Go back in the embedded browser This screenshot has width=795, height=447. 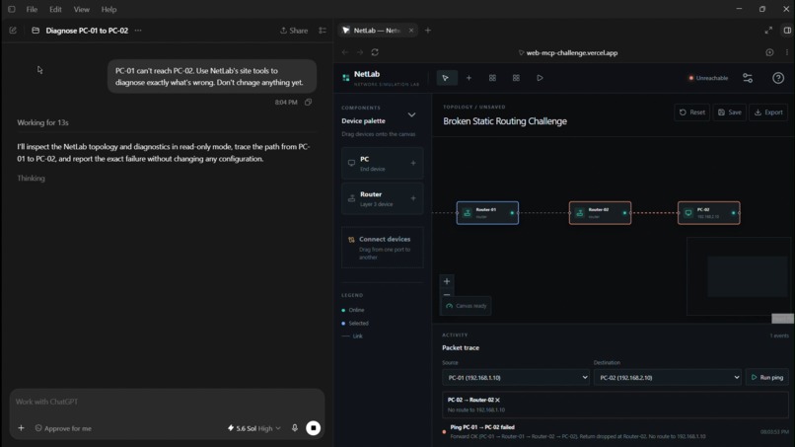[x=345, y=52]
